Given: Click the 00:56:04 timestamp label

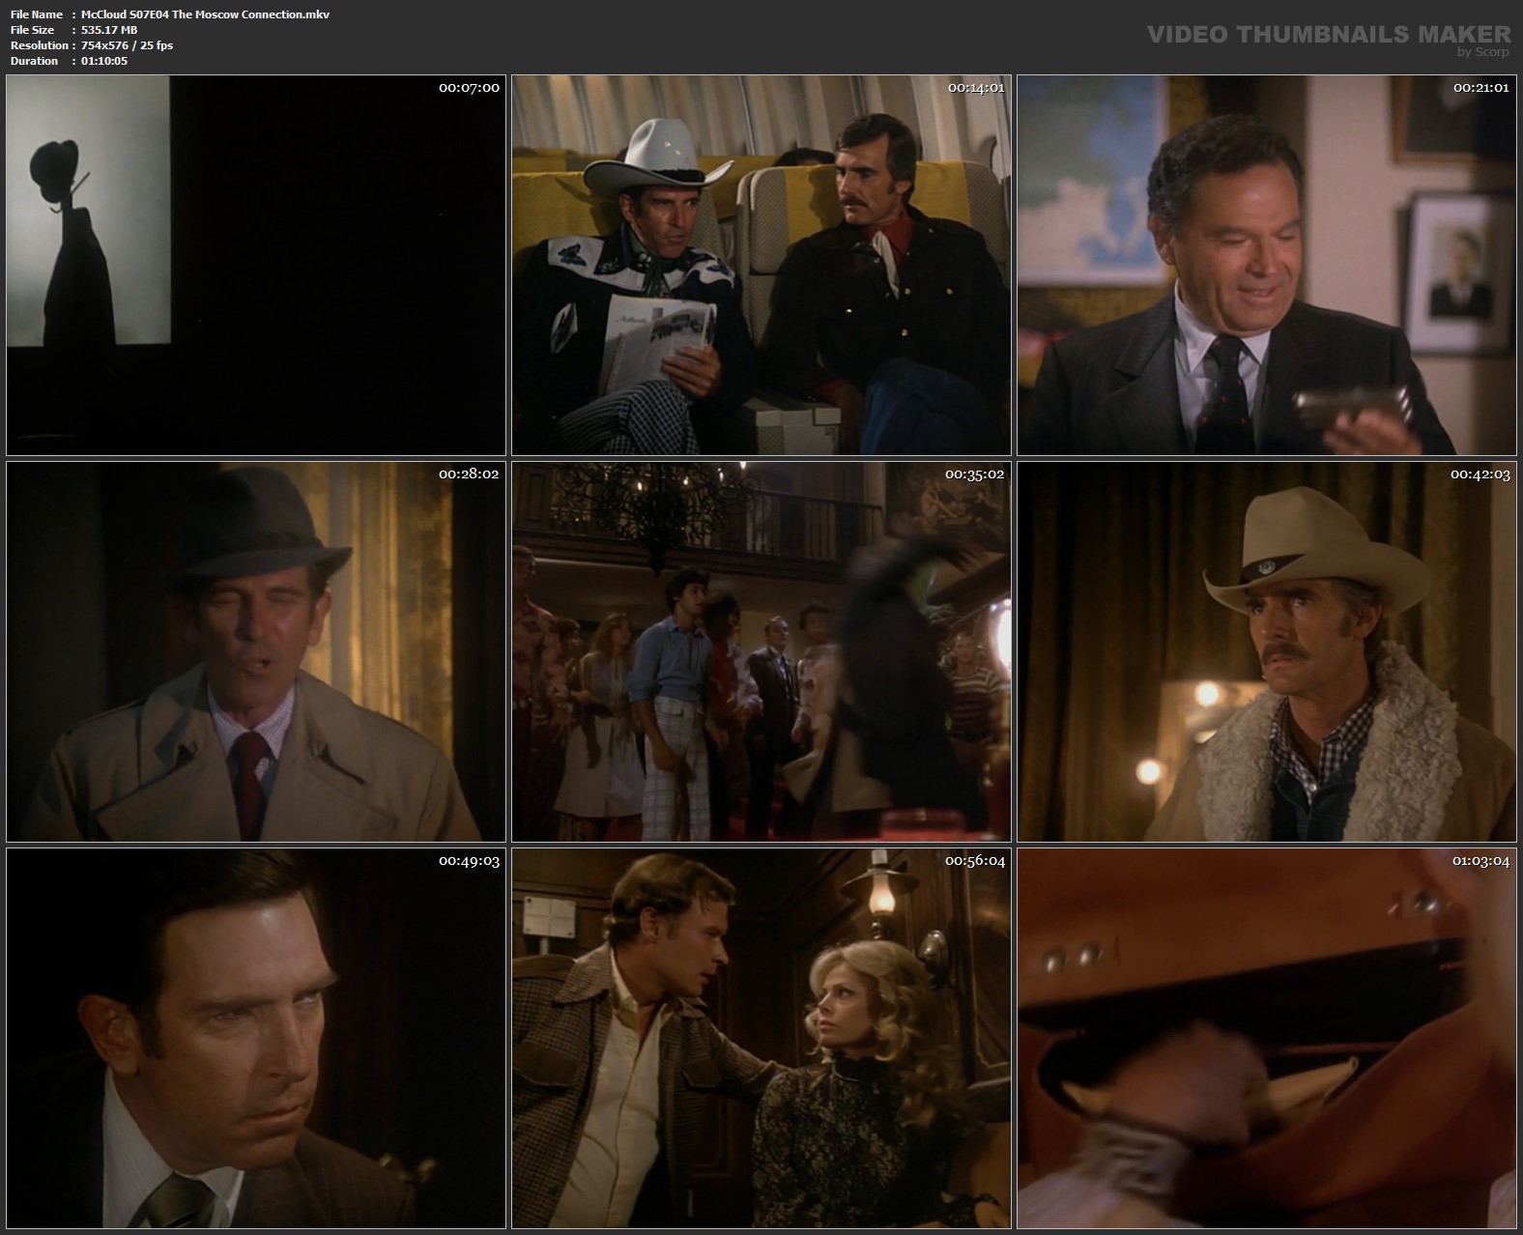Looking at the screenshot, I should (975, 861).
